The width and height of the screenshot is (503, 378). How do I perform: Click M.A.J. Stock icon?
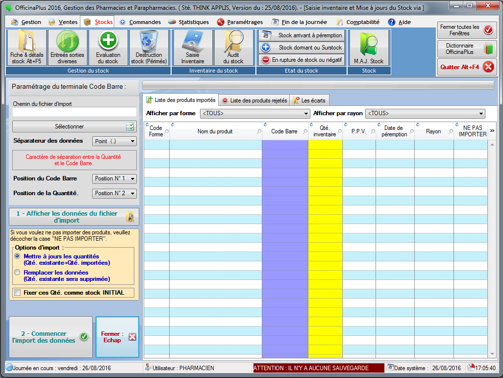click(x=369, y=48)
